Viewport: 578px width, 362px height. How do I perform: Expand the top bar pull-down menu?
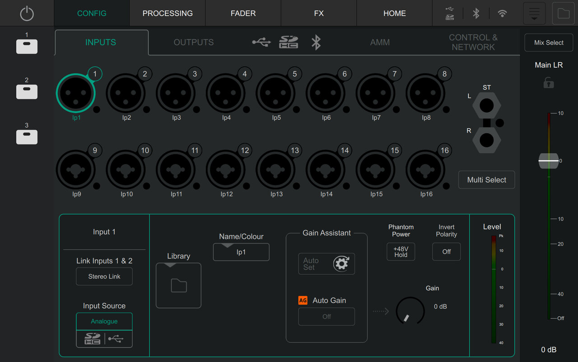534,13
